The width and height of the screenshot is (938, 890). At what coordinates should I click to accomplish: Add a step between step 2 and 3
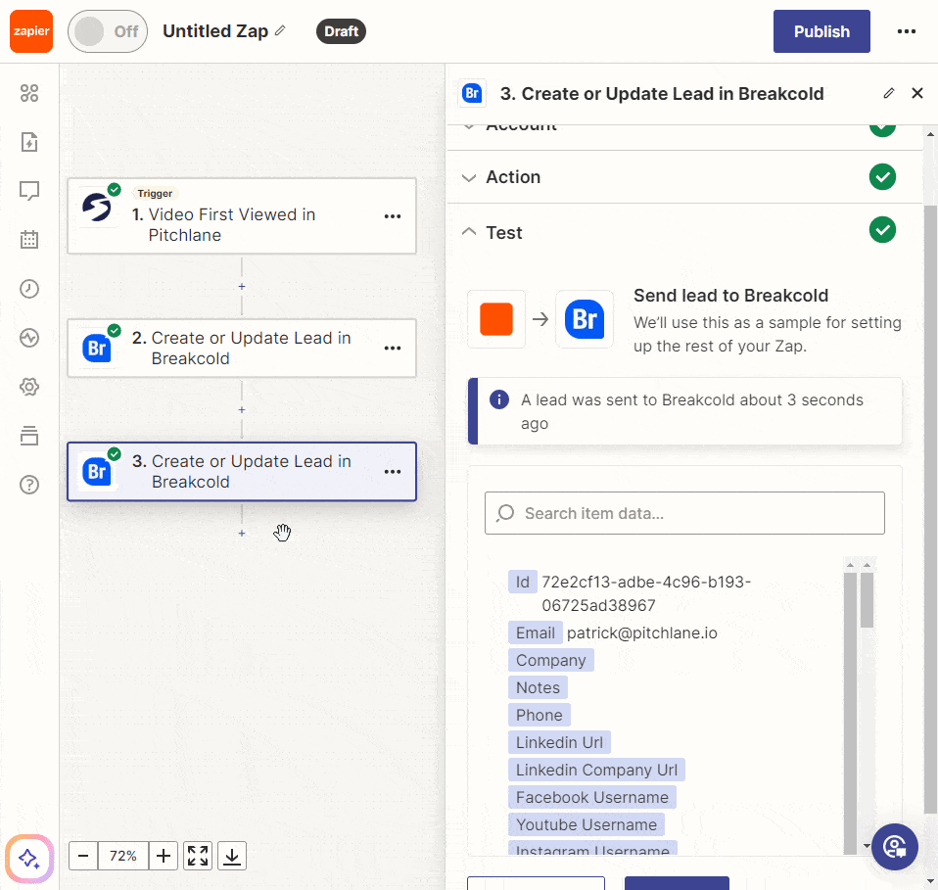(x=242, y=409)
